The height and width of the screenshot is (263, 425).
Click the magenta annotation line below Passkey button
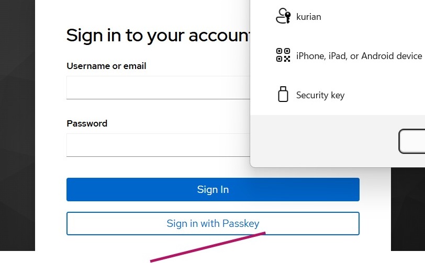[209, 246]
